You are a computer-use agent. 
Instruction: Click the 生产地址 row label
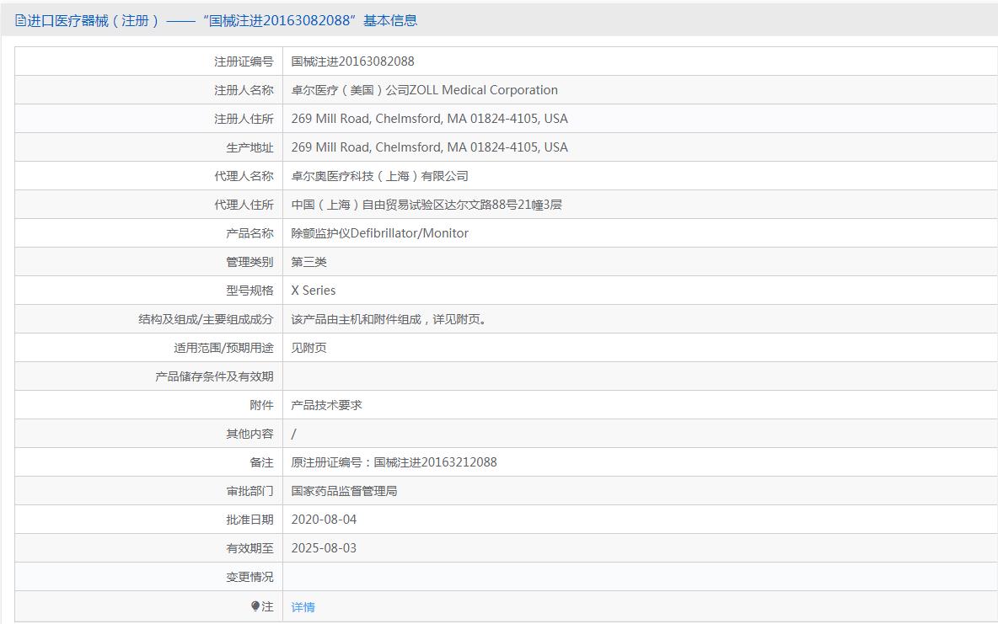point(249,147)
